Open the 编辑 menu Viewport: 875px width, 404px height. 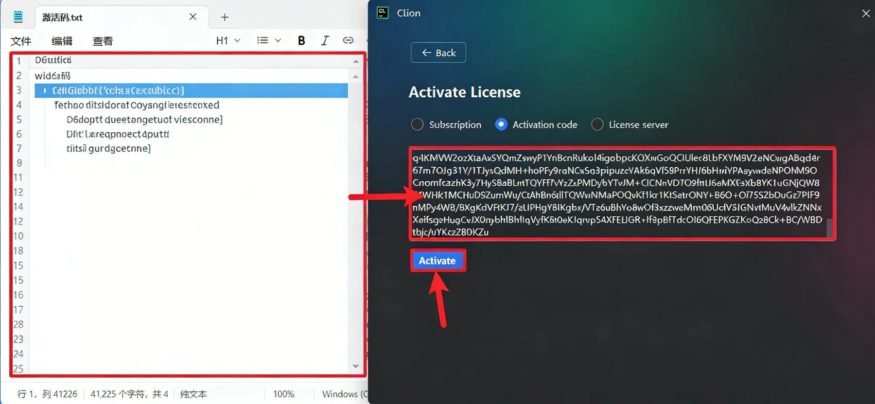tap(62, 41)
